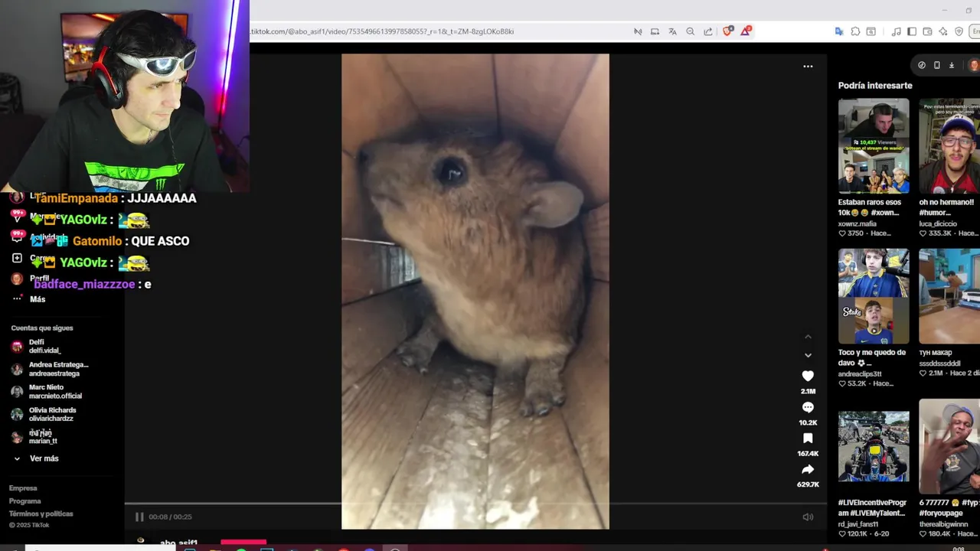Open the Google Translate extension icon
The width and height of the screenshot is (980, 551).
tap(839, 31)
